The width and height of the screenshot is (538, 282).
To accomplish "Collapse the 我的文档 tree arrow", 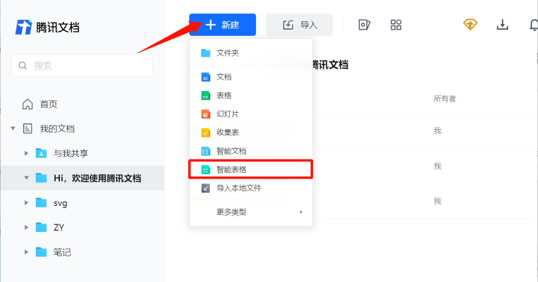I will (x=13, y=128).
